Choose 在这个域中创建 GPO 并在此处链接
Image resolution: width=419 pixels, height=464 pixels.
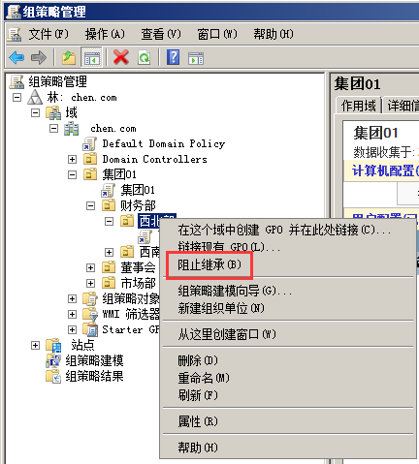tap(284, 230)
